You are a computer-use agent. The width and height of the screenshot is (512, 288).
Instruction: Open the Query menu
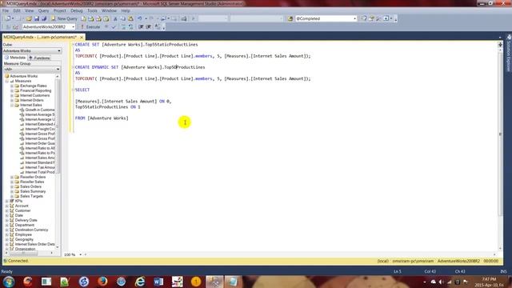click(x=43, y=10)
